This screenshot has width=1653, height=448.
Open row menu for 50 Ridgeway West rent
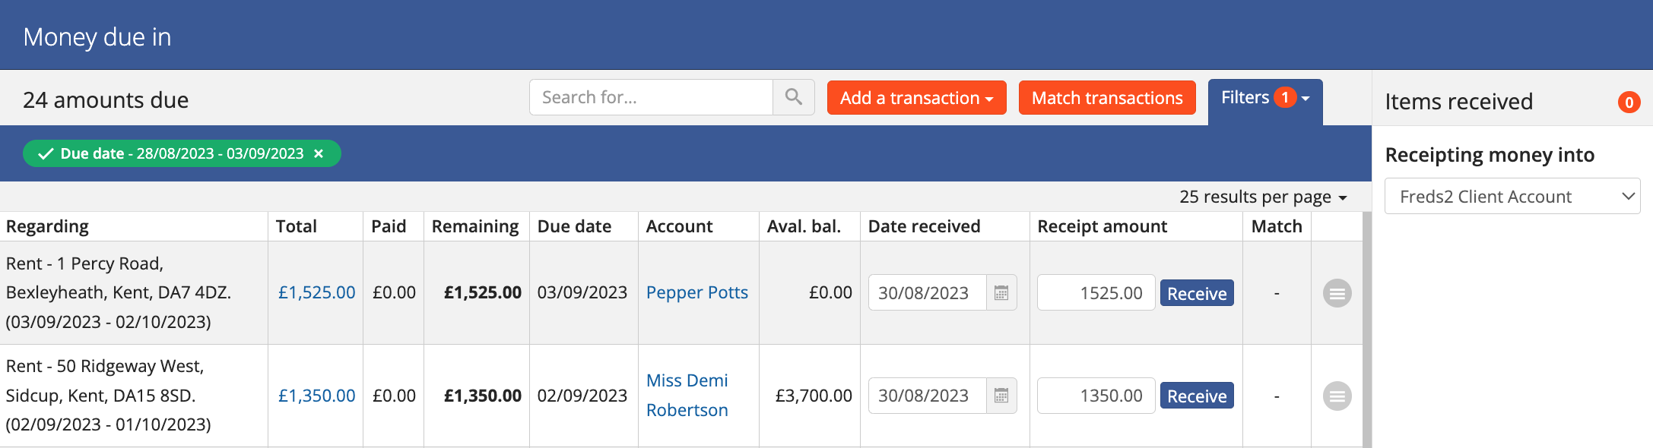(x=1337, y=396)
